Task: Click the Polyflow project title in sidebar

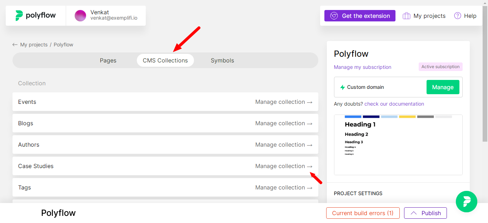Action: 351,54
